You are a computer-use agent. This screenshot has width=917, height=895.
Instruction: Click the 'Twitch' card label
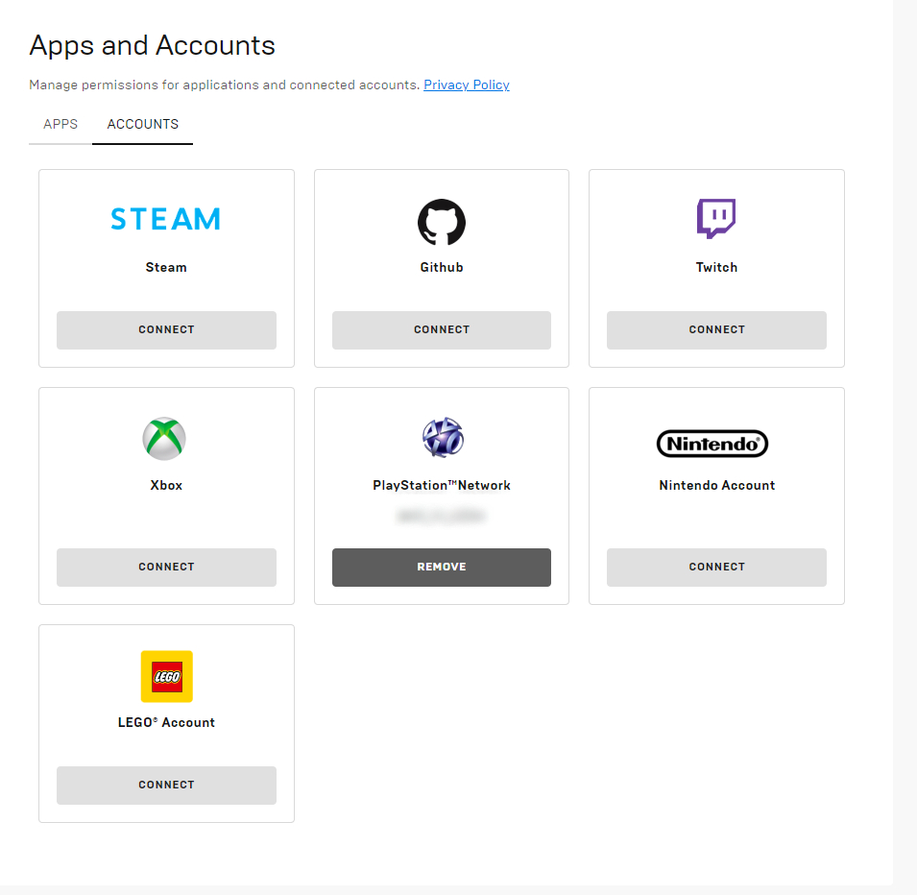coord(716,267)
